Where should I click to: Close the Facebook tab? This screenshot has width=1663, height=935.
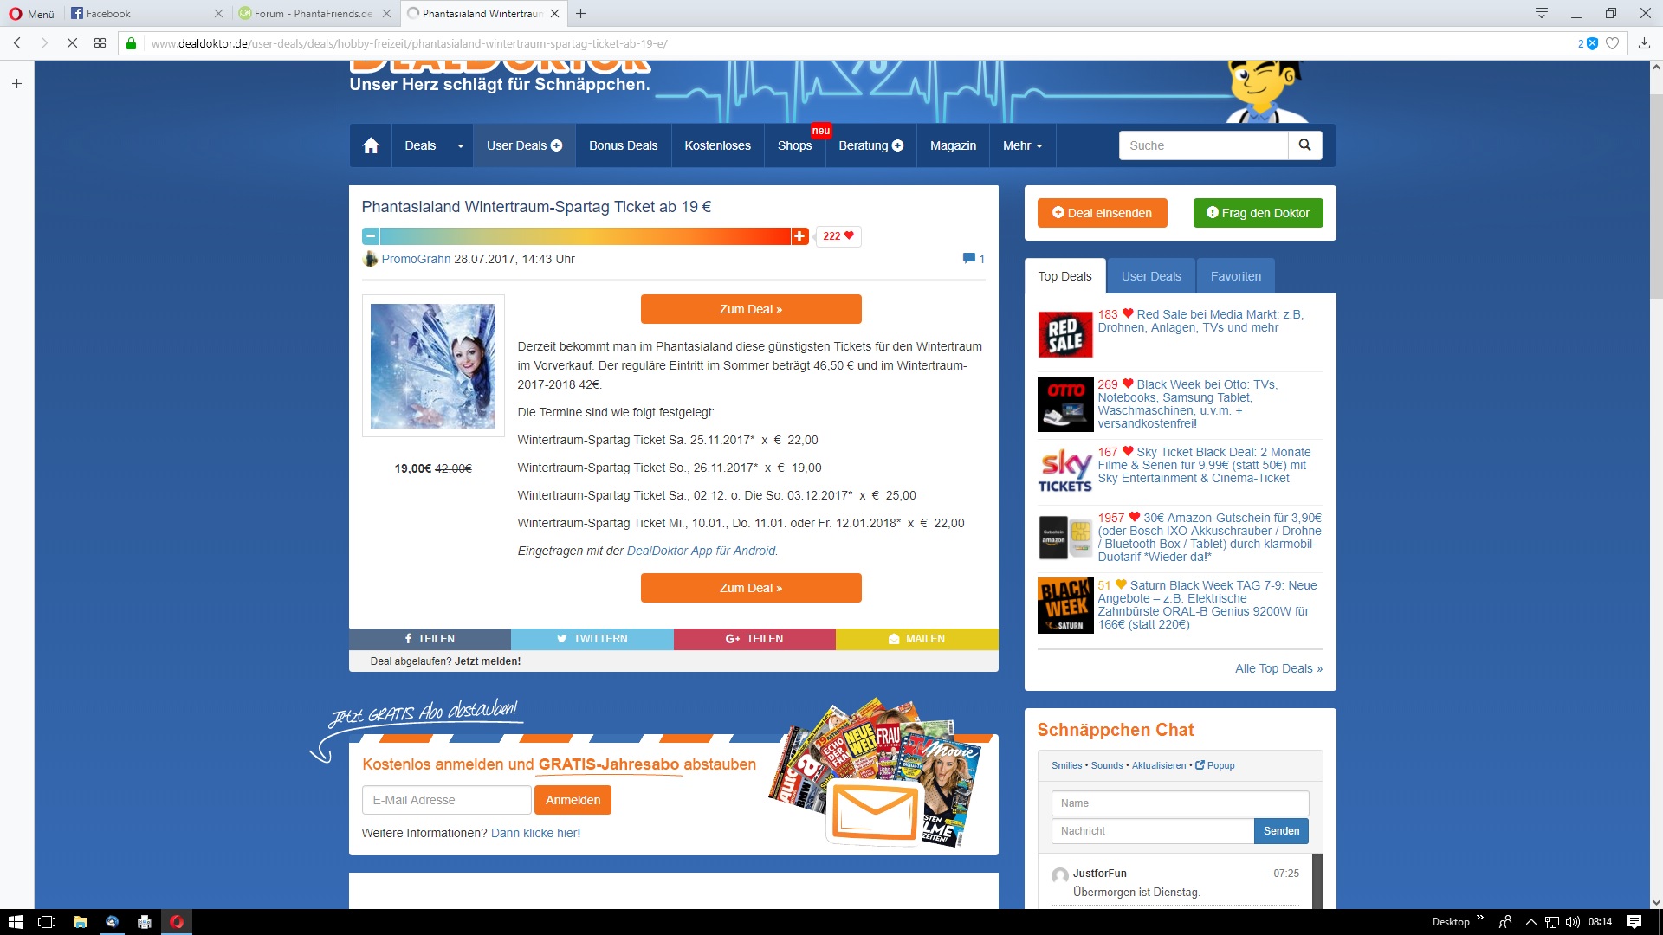click(x=218, y=13)
